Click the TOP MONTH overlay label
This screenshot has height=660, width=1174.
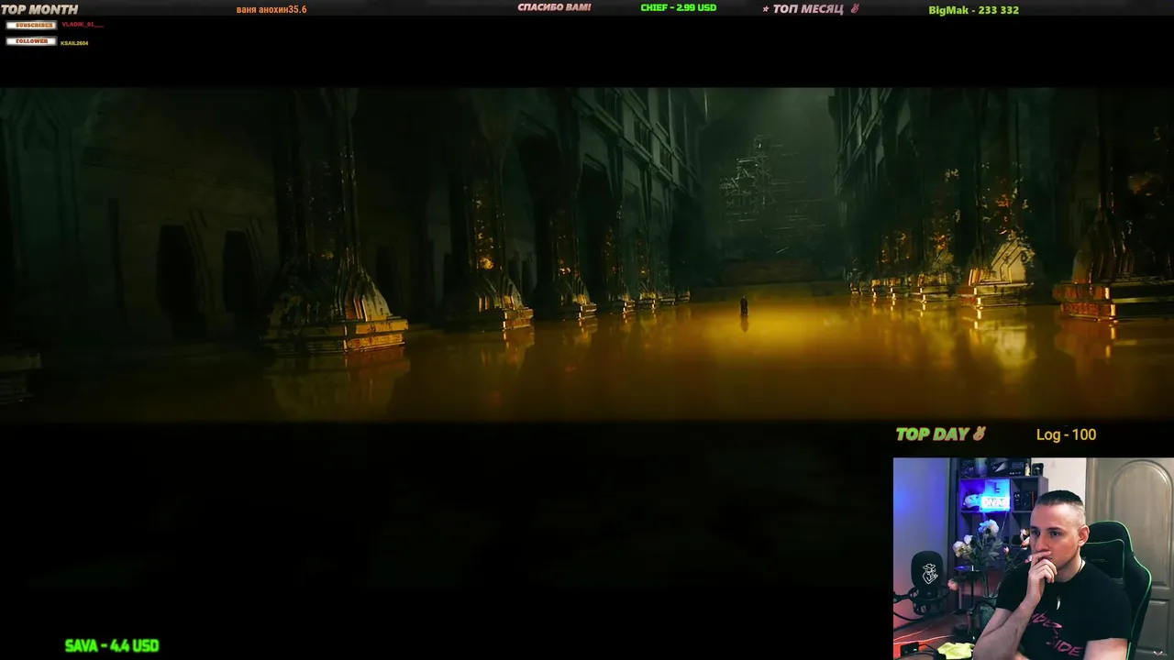click(39, 9)
